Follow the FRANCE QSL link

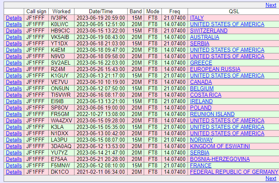(x=201, y=165)
